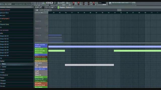Select the Snare pattern
The image size is (161, 90).
pos(41,73)
